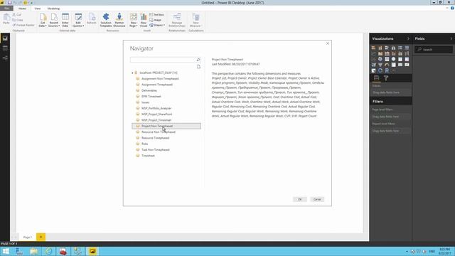Image resolution: width=455 pixels, height=256 pixels.
Task: Select the Assignment Timephased perspective
Action: tap(157, 85)
